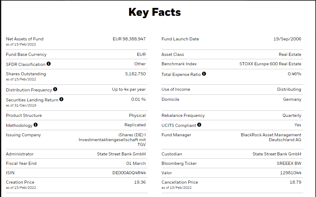Select the Valor label
This screenshot has height=197, width=316.
pos(167,173)
